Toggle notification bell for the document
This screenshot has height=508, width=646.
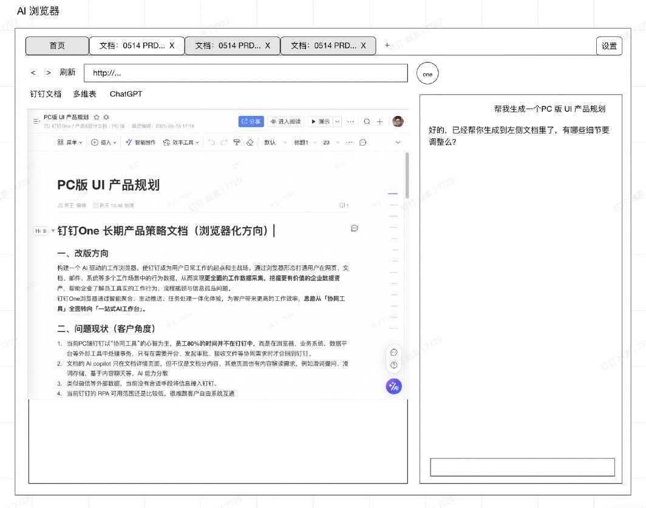[106, 117]
